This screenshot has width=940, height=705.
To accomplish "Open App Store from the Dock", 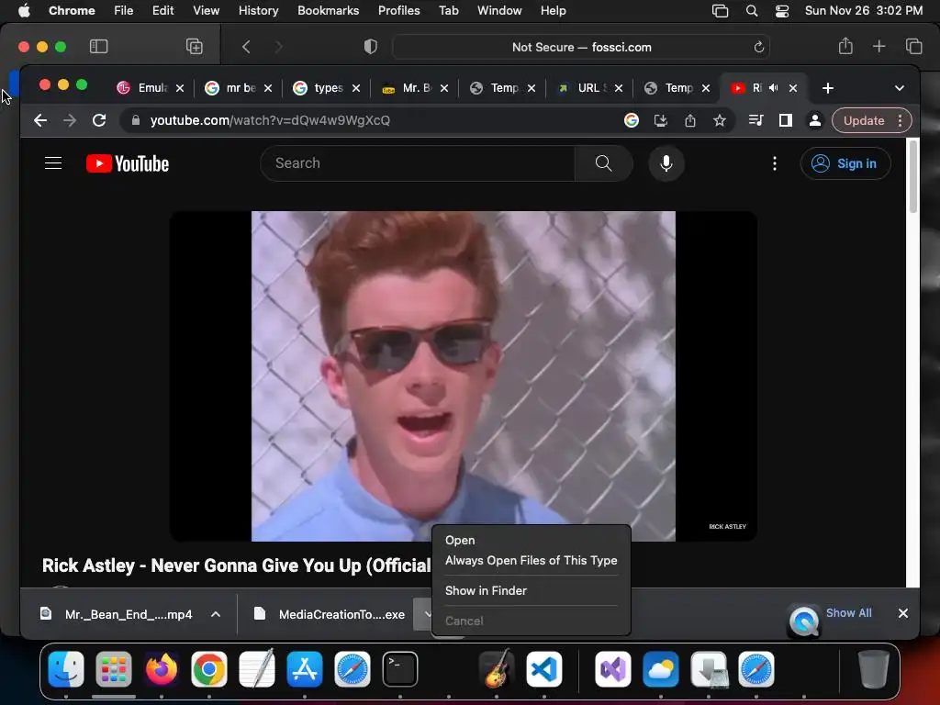I will click(x=305, y=668).
